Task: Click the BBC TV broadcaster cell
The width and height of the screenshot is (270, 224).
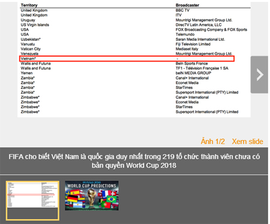Action: pos(182,10)
